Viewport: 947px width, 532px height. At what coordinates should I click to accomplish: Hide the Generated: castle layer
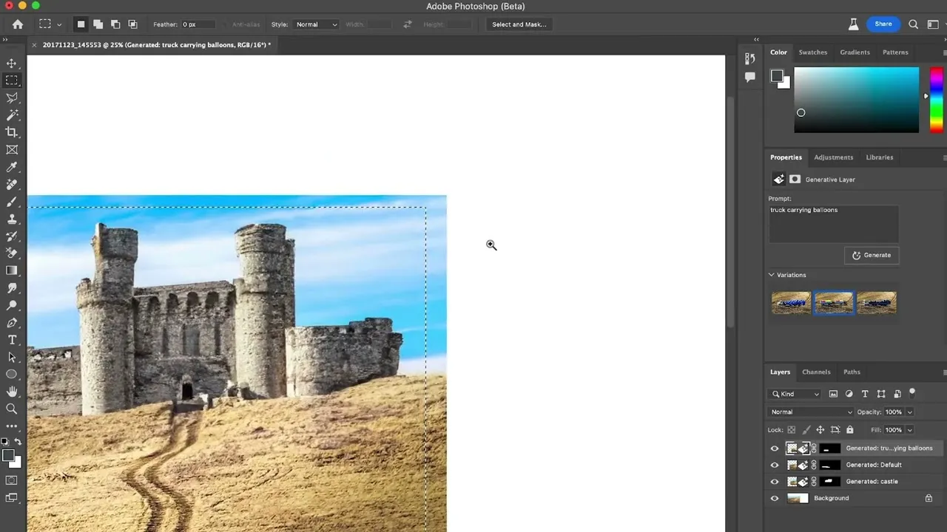(775, 482)
